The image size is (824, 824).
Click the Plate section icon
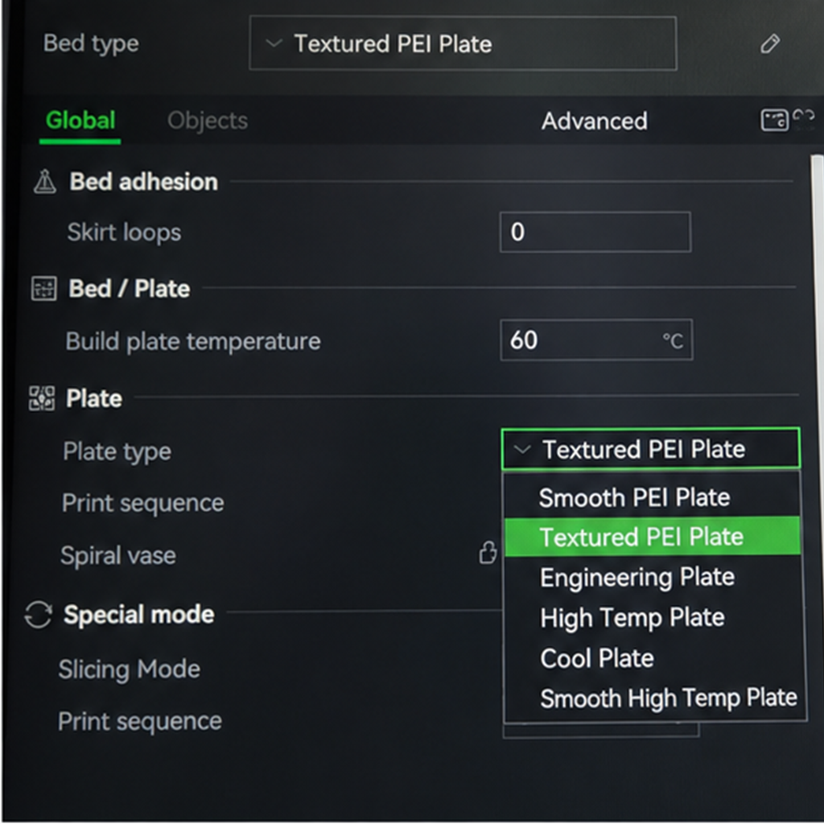(x=42, y=398)
